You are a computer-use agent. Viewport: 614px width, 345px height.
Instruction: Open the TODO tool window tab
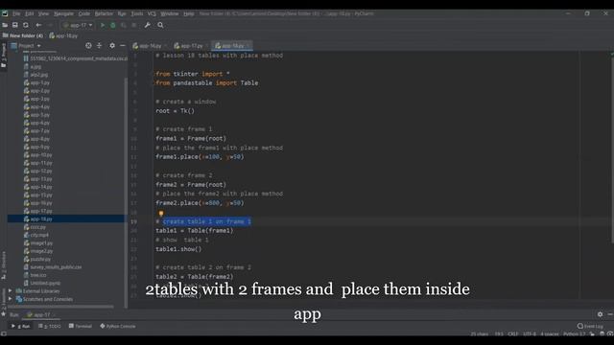(x=50, y=326)
